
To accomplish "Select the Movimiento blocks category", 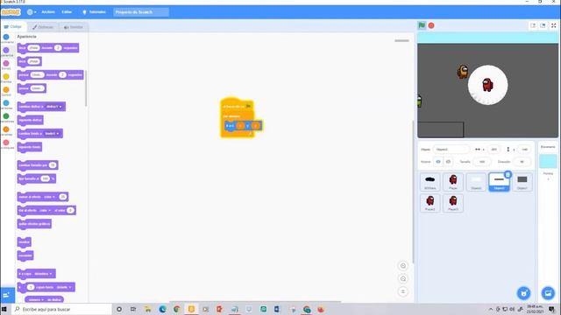I will (x=6, y=38).
